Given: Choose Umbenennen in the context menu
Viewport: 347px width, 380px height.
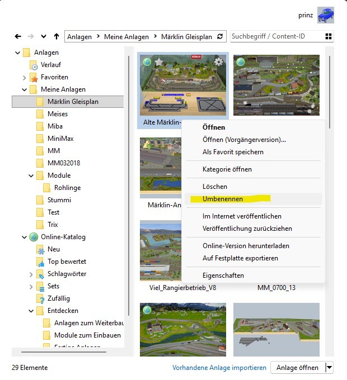Looking at the screenshot, I should (254, 199).
